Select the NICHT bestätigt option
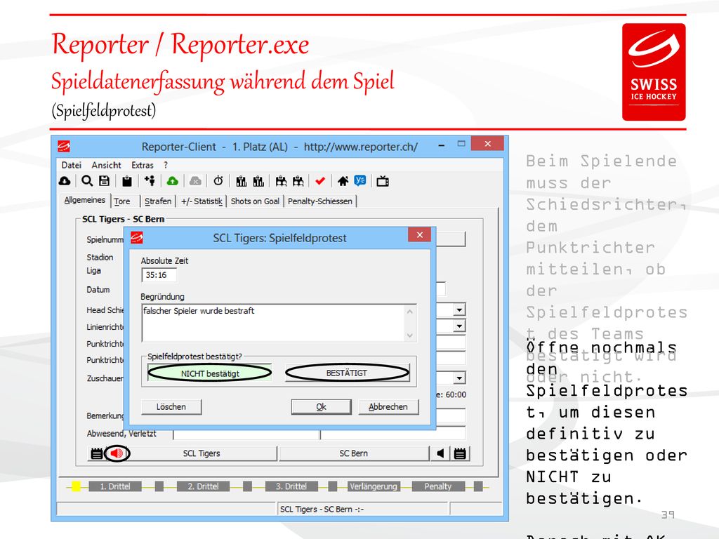The width and height of the screenshot is (719, 539). pos(210,373)
